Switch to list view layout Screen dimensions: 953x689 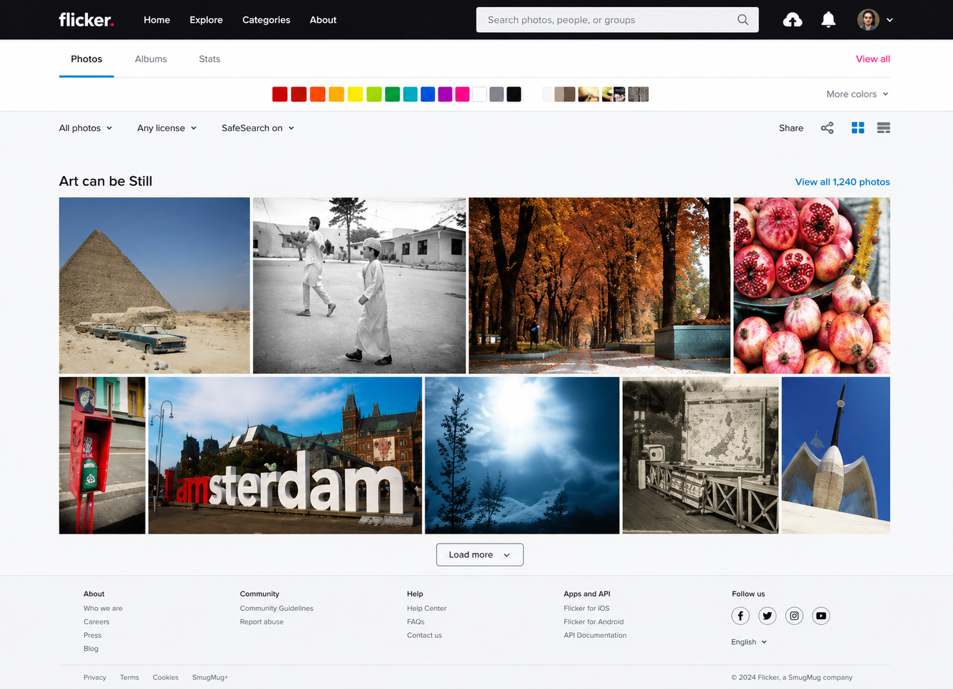click(884, 128)
